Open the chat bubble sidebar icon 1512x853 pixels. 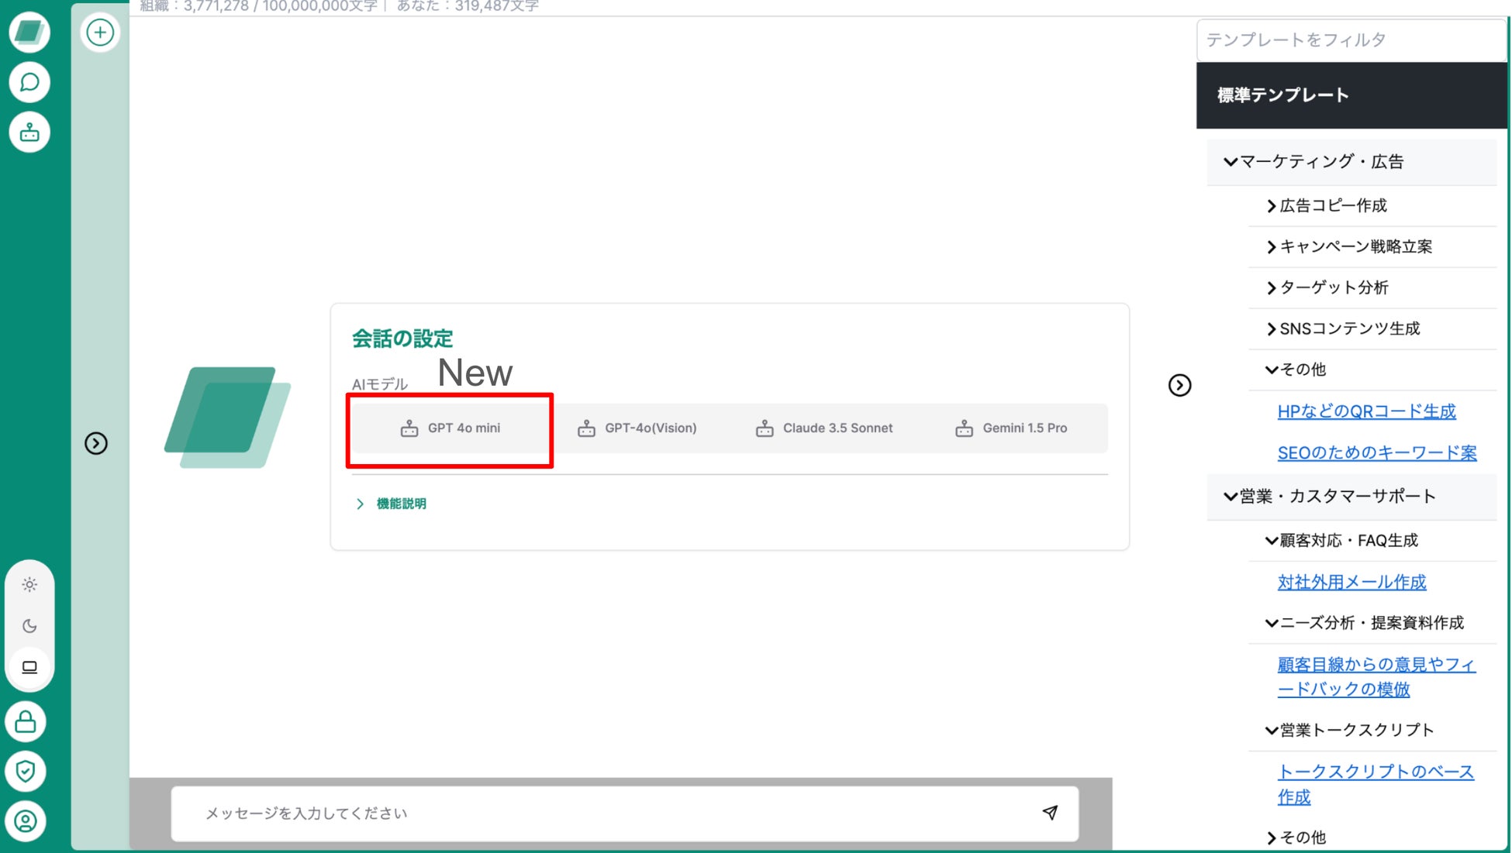[29, 82]
